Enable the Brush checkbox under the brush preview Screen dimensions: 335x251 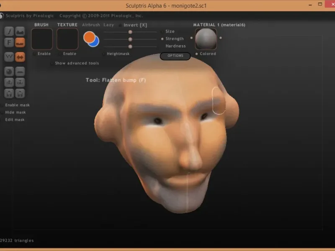(34, 54)
